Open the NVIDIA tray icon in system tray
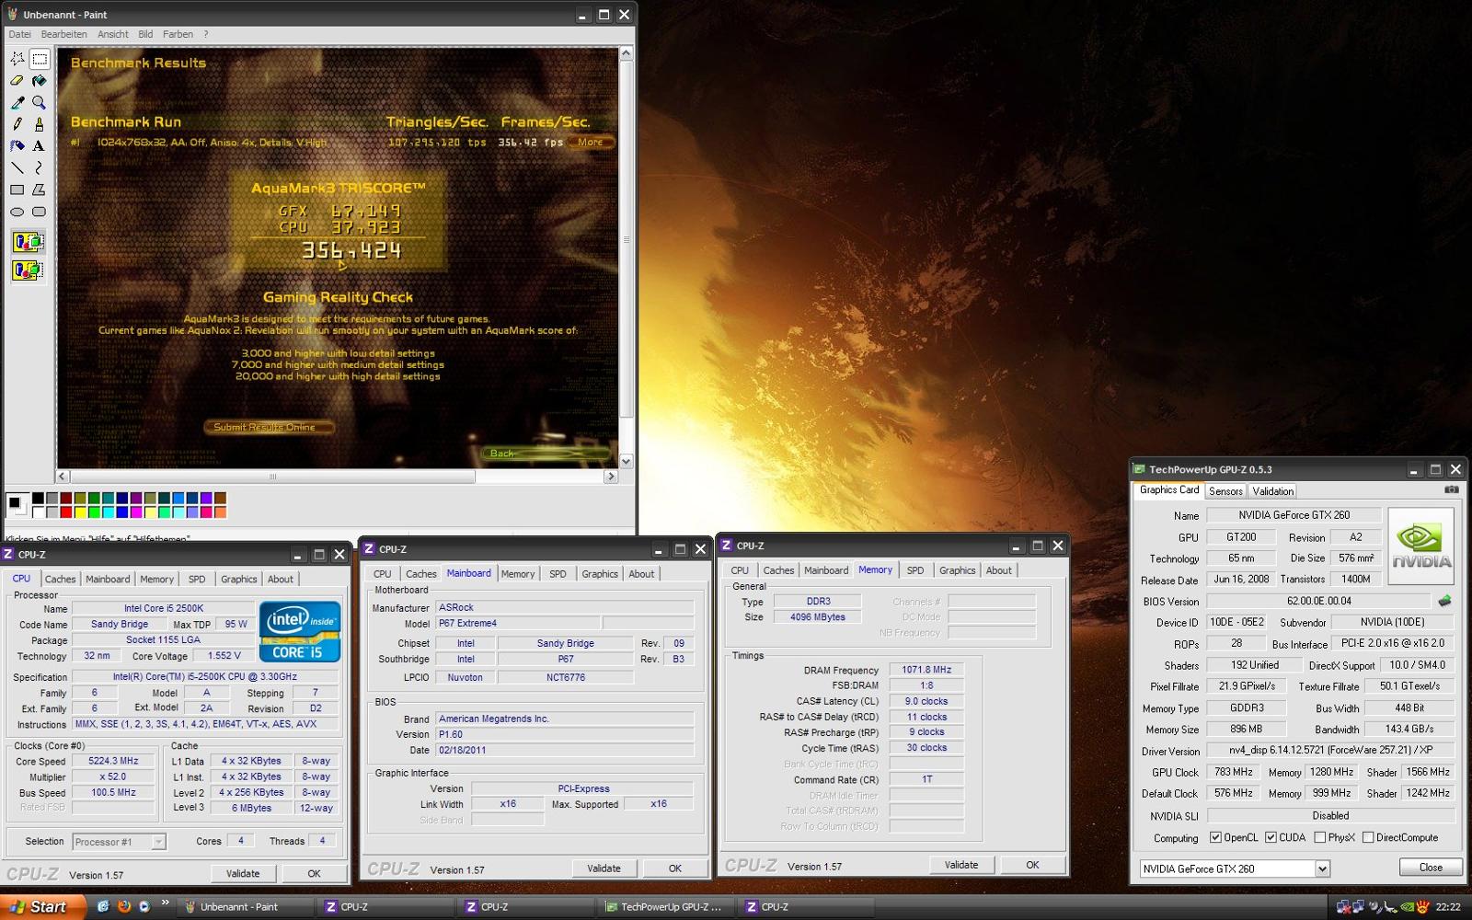The height and width of the screenshot is (920, 1472). (1407, 907)
